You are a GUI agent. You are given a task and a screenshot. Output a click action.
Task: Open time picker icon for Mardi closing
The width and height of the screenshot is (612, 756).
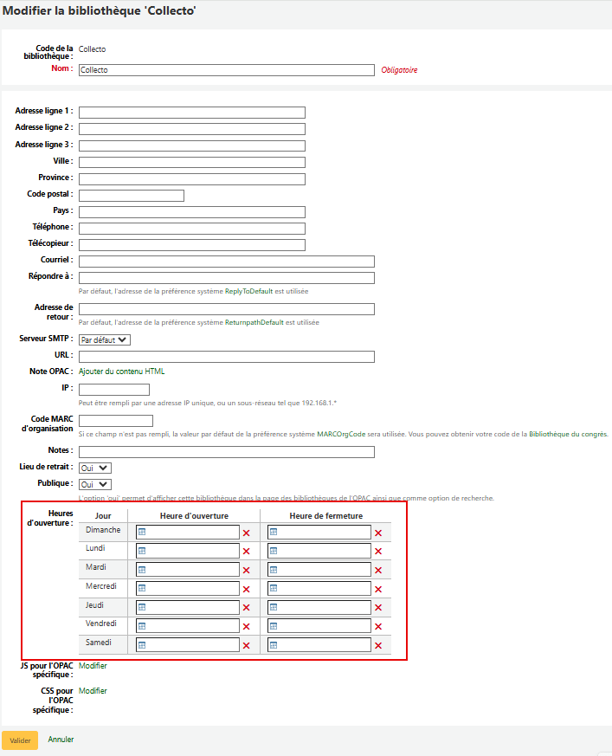pyautogui.click(x=274, y=570)
